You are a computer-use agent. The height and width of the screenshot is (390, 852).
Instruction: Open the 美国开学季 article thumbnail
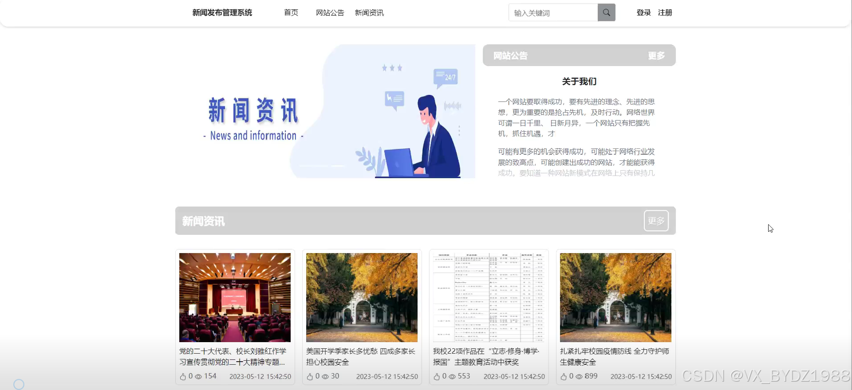[362, 297]
